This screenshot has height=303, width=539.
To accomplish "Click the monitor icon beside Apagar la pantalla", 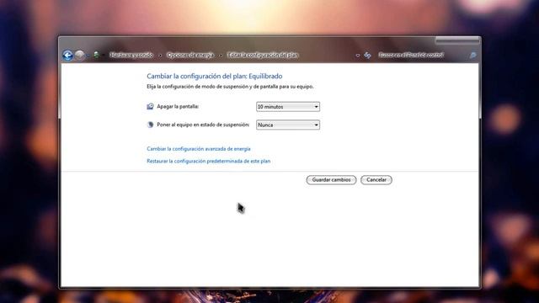I will (150, 107).
